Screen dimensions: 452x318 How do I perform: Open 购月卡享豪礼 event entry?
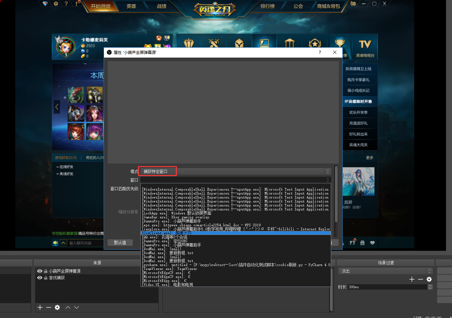358,80
